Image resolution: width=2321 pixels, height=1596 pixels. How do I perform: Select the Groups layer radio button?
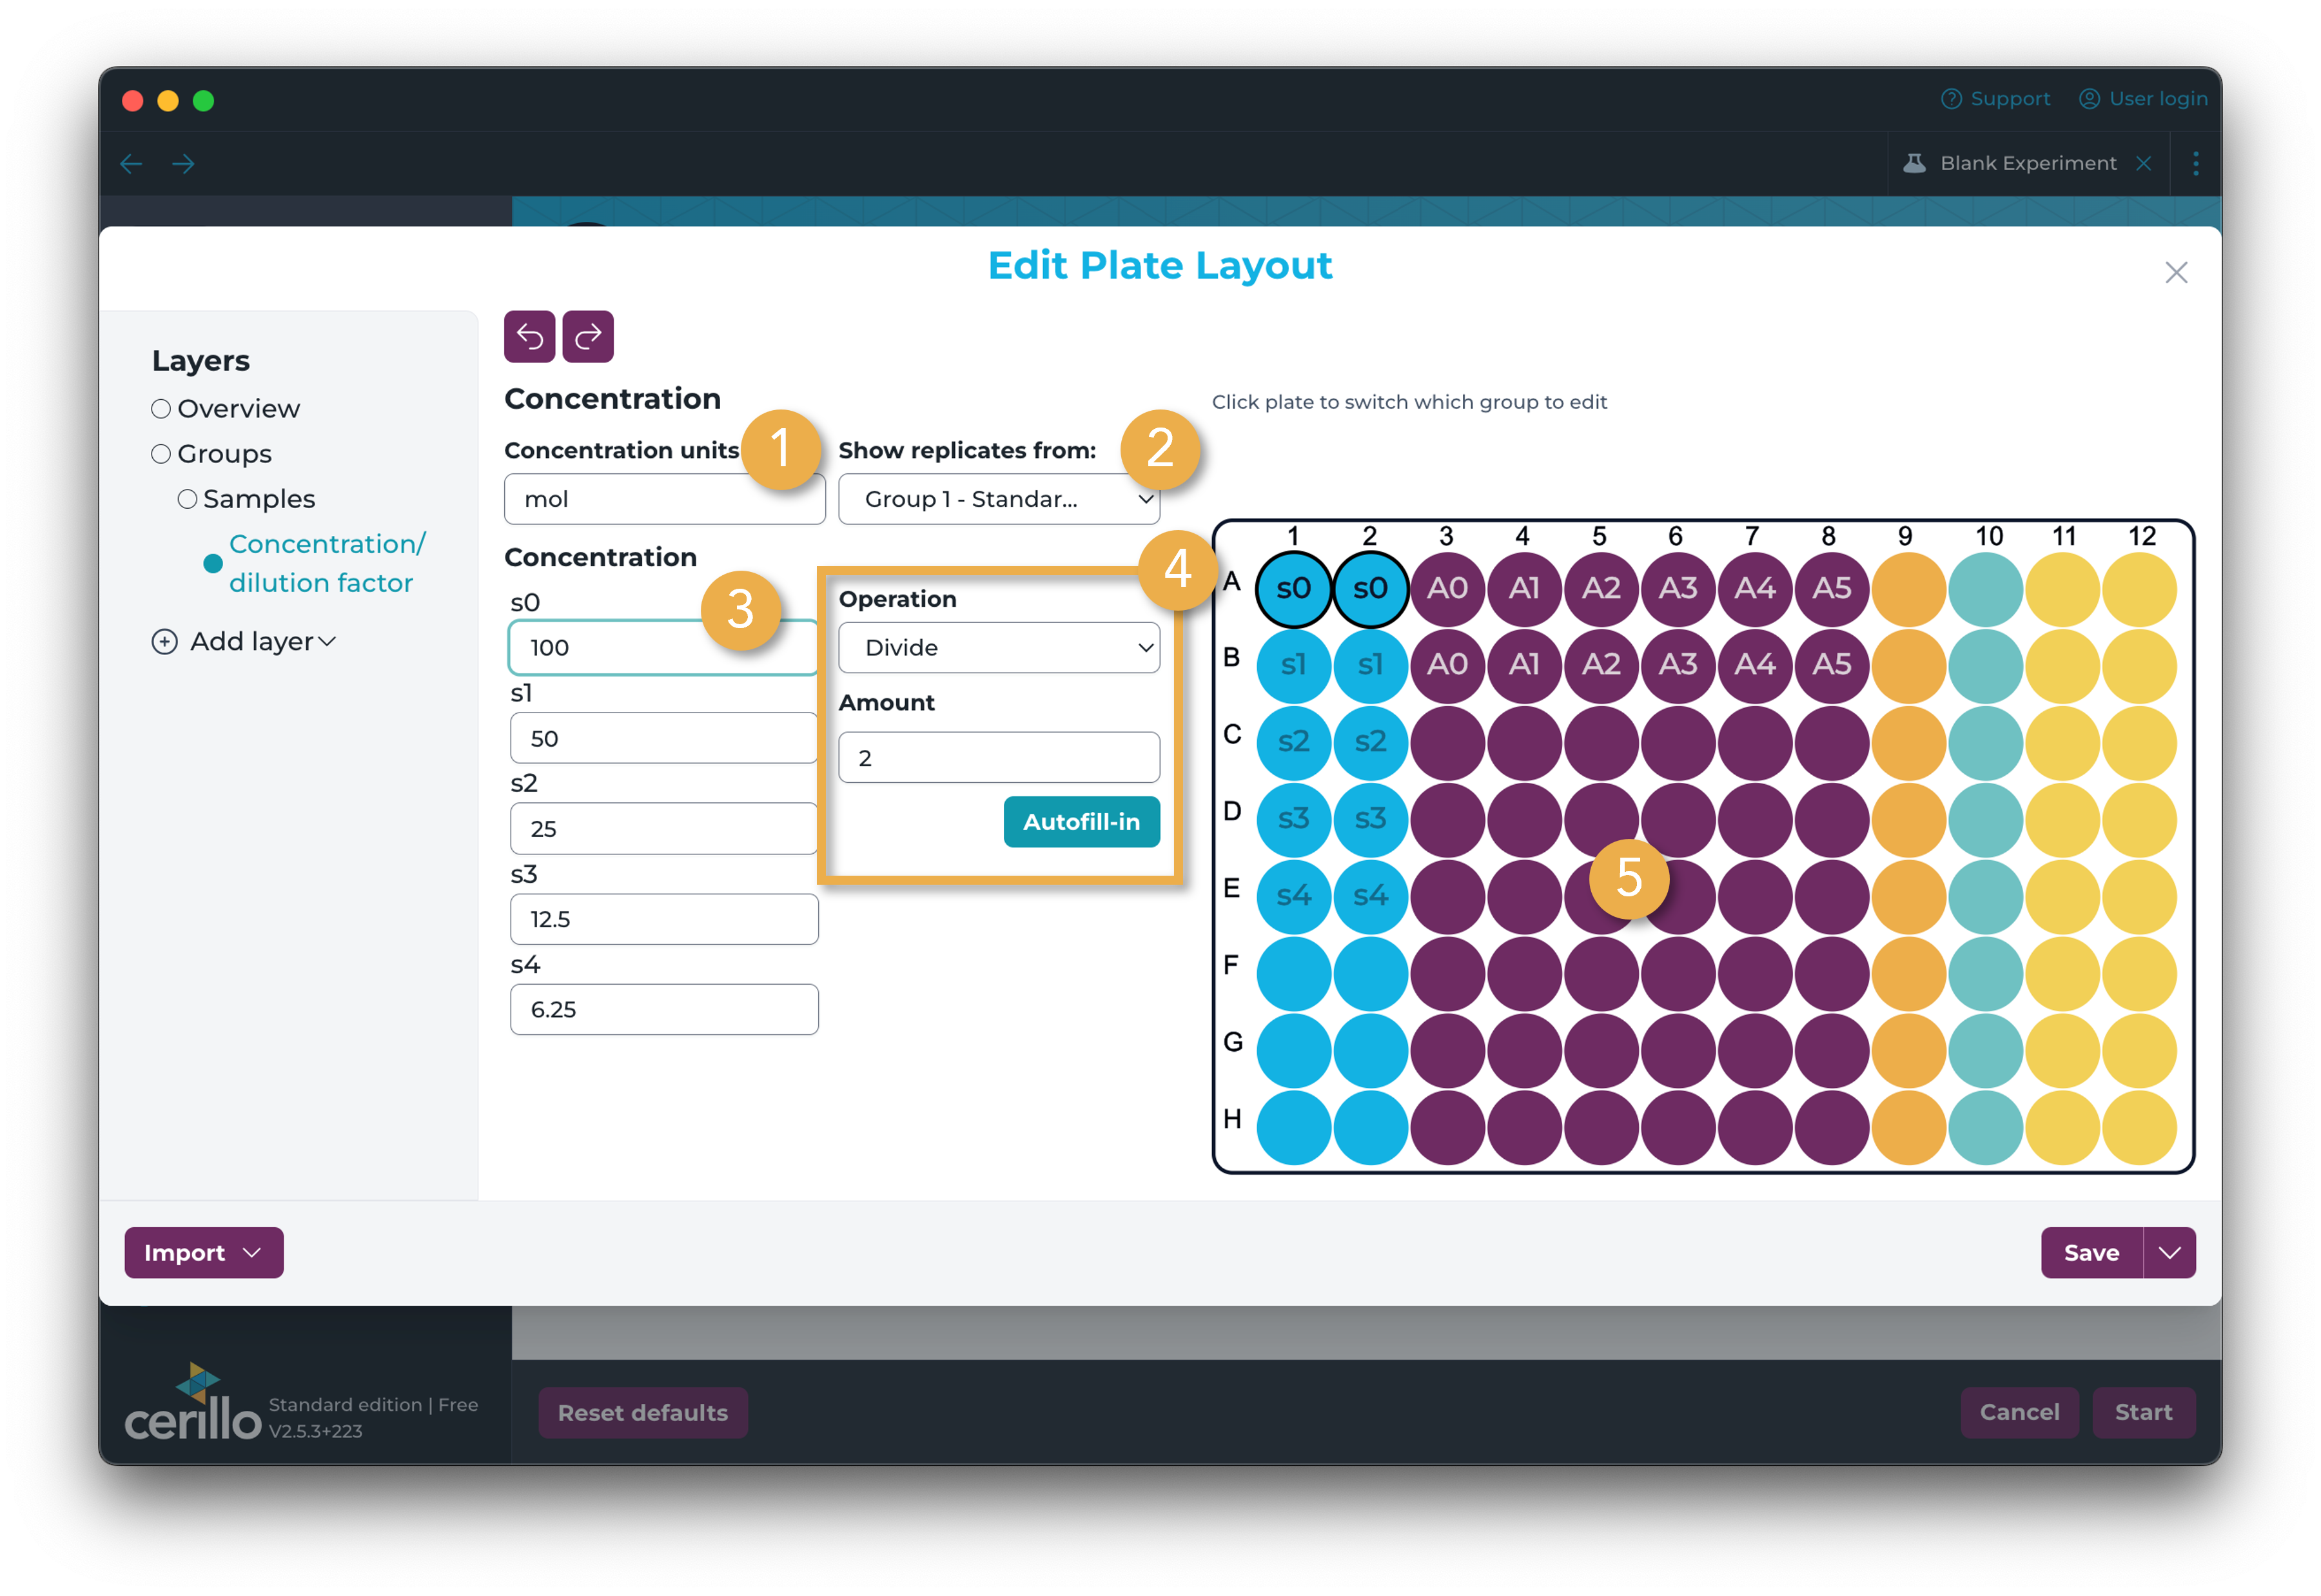[x=161, y=454]
